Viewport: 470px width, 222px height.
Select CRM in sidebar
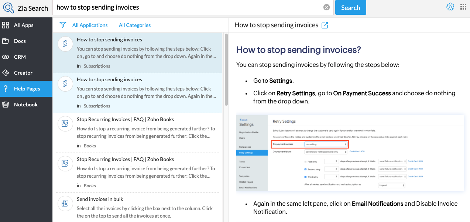[x=26, y=57]
